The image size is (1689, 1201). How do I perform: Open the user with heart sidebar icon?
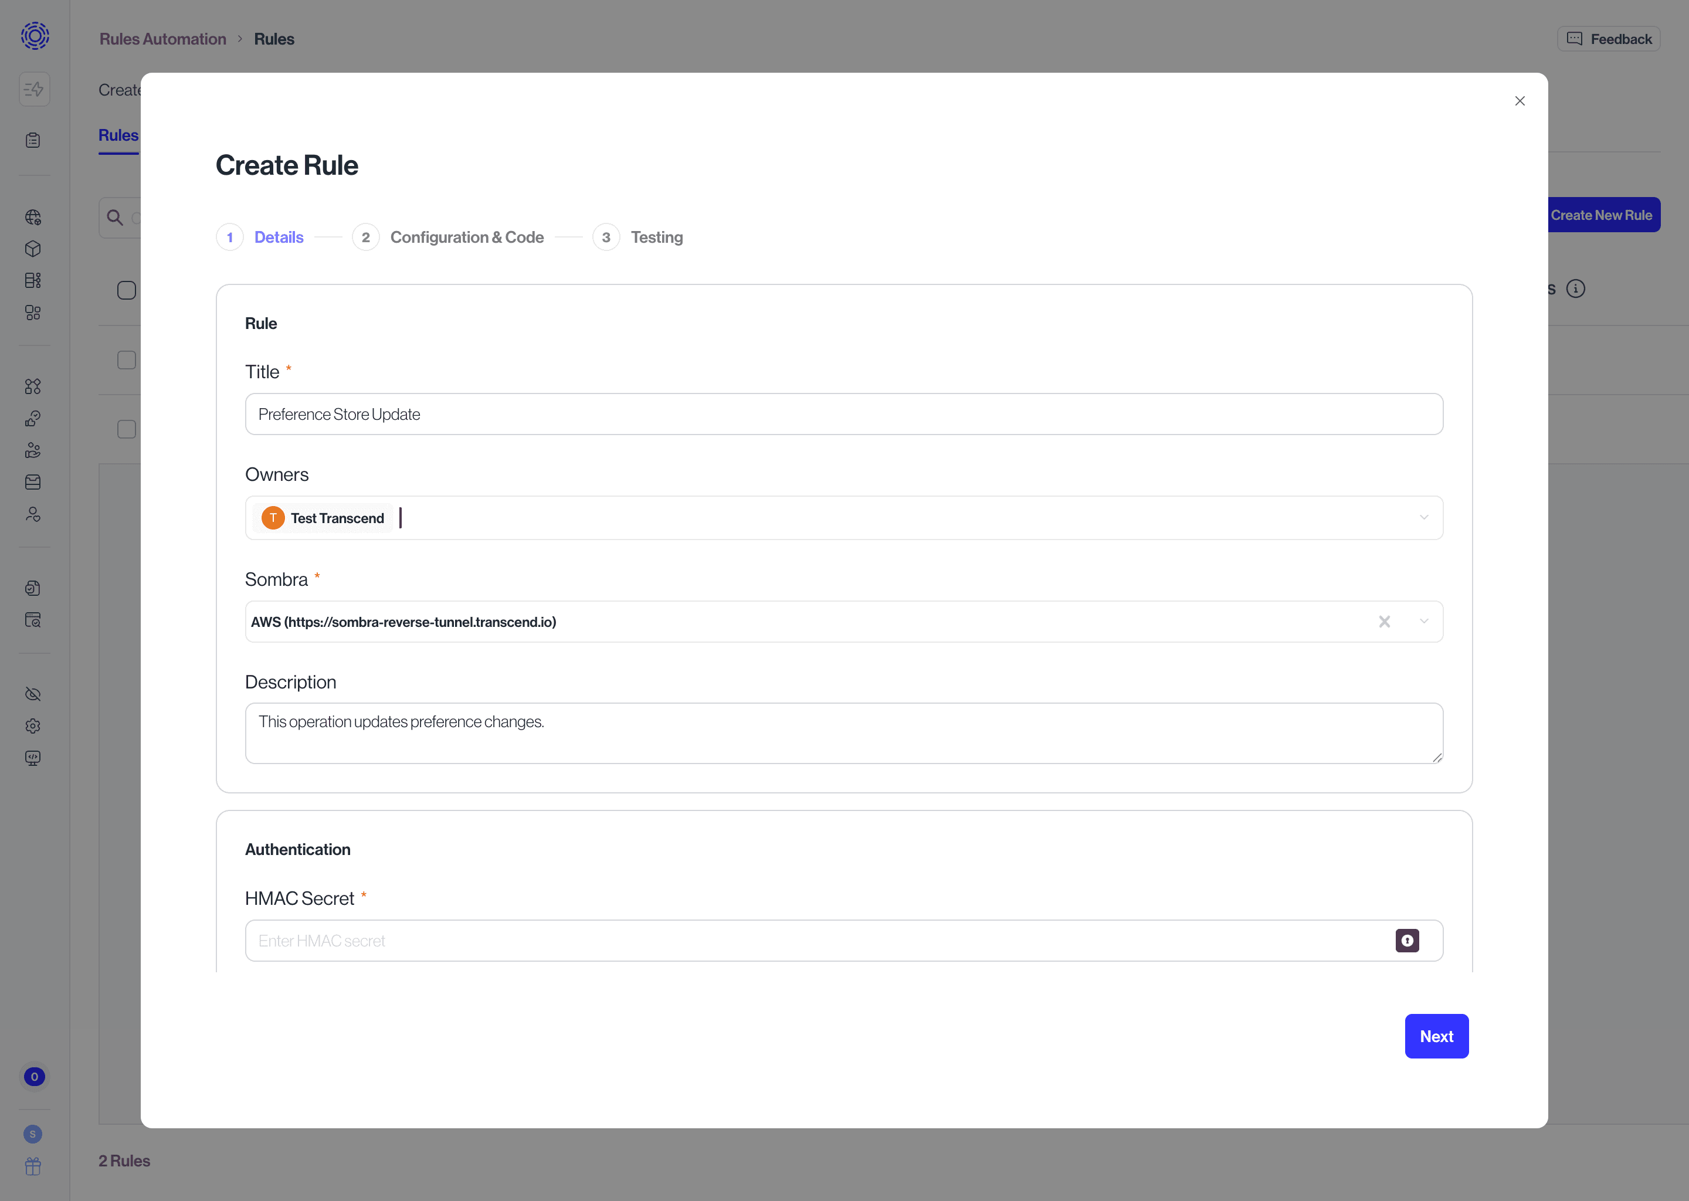point(33,515)
